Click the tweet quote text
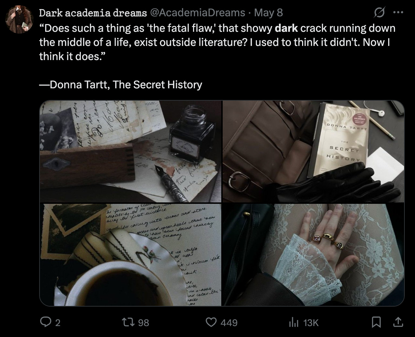Screen dimensions: 415x337 pyautogui.click(x=217, y=42)
